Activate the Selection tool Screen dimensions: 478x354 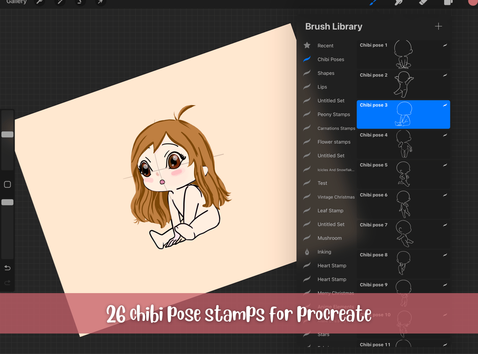pyautogui.click(x=80, y=2)
